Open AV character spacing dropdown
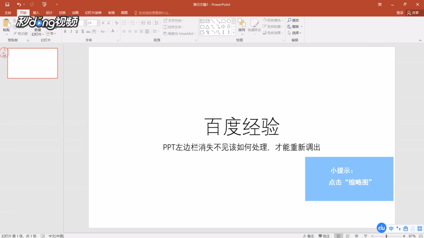This screenshot has height=238, width=424. (95, 31)
